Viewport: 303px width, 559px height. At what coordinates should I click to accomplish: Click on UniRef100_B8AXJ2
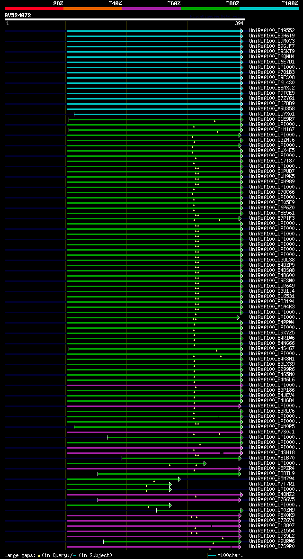[272, 88]
